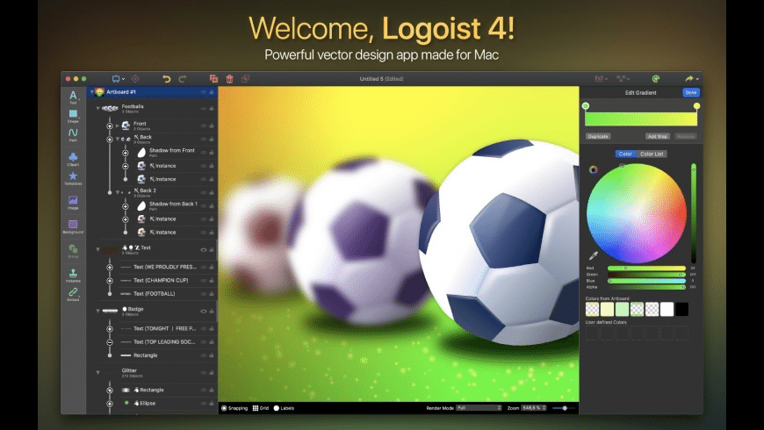Image resolution: width=764 pixels, height=430 pixels.
Task: Click the red duplicate icon left of trash
Action: (x=213, y=78)
